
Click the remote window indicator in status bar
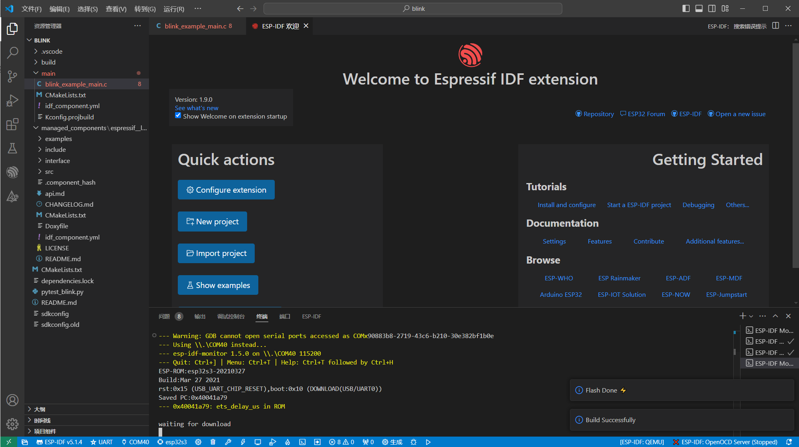coord(9,442)
